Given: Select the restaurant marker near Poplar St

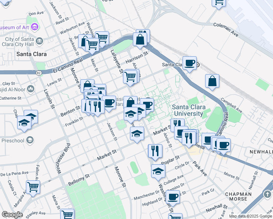Looking at the screenshot, I should [x=155, y=151].
